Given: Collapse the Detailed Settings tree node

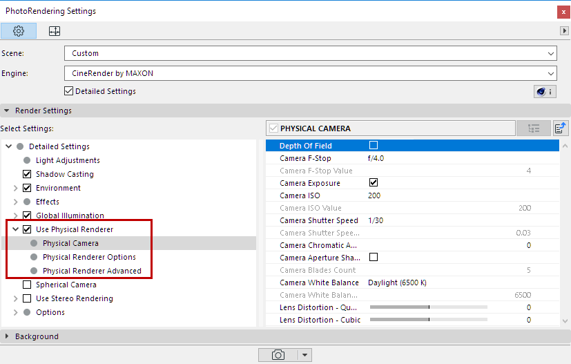Looking at the screenshot, I should click(9, 146).
